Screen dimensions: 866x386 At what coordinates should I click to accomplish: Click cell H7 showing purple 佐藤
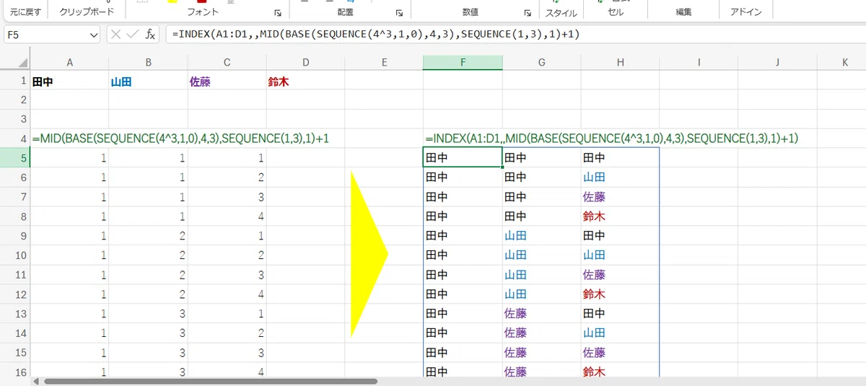pyautogui.click(x=620, y=196)
